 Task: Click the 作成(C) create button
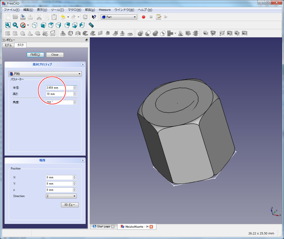pyautogui.click(x=35, y=54)
